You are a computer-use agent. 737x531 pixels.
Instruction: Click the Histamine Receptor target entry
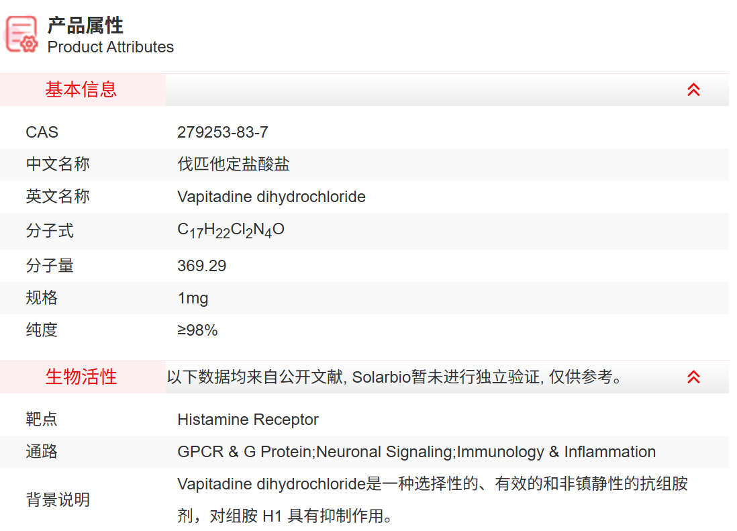click(247, 419)
